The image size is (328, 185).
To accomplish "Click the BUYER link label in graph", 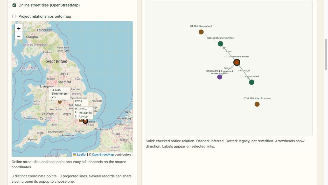I will [228, 51].
